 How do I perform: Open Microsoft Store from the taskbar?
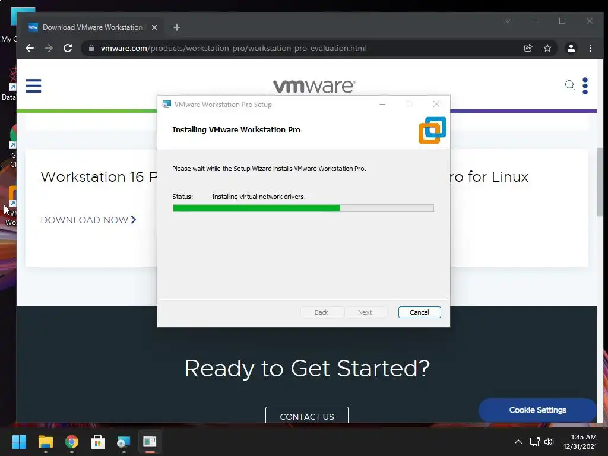[98, 442]
